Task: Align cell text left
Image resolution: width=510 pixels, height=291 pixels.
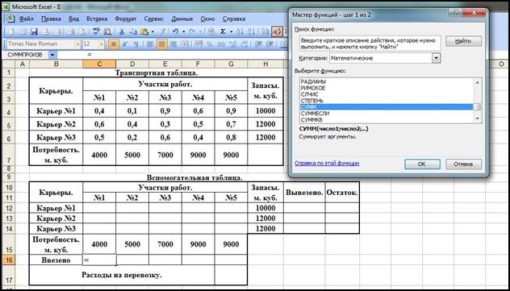Action: (x=149, y=44)
